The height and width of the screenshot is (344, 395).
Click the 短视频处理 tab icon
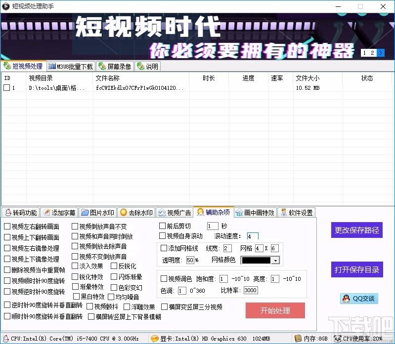tap(7, 66)
